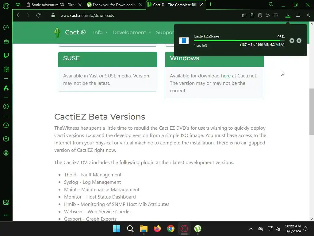Open GX Cleaner icon in sidebar
Image resolution: width=314 pixels, height=236 pixels.
pyautogui.click(x=6, y=41)
